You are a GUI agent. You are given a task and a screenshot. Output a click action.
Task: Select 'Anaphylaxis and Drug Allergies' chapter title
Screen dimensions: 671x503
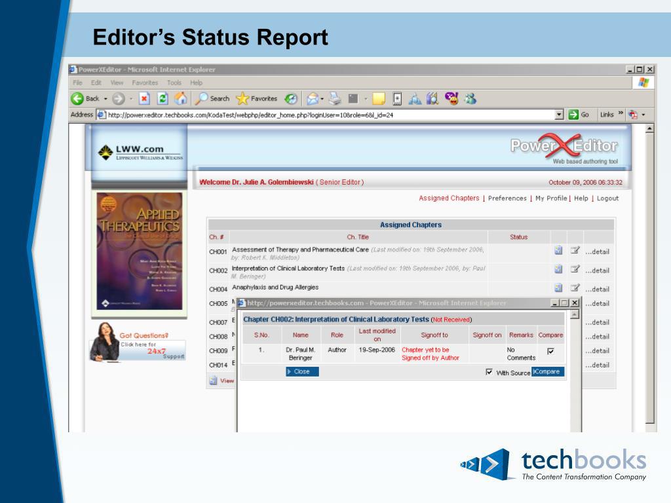coord(275,288)
